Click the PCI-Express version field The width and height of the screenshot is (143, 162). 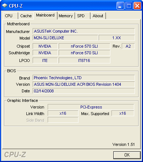pos(91,107)
